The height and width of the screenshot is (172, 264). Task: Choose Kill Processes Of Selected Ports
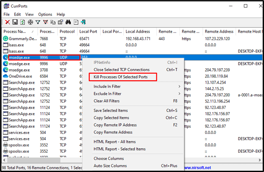pyautogui.click(x=121, y=77)
